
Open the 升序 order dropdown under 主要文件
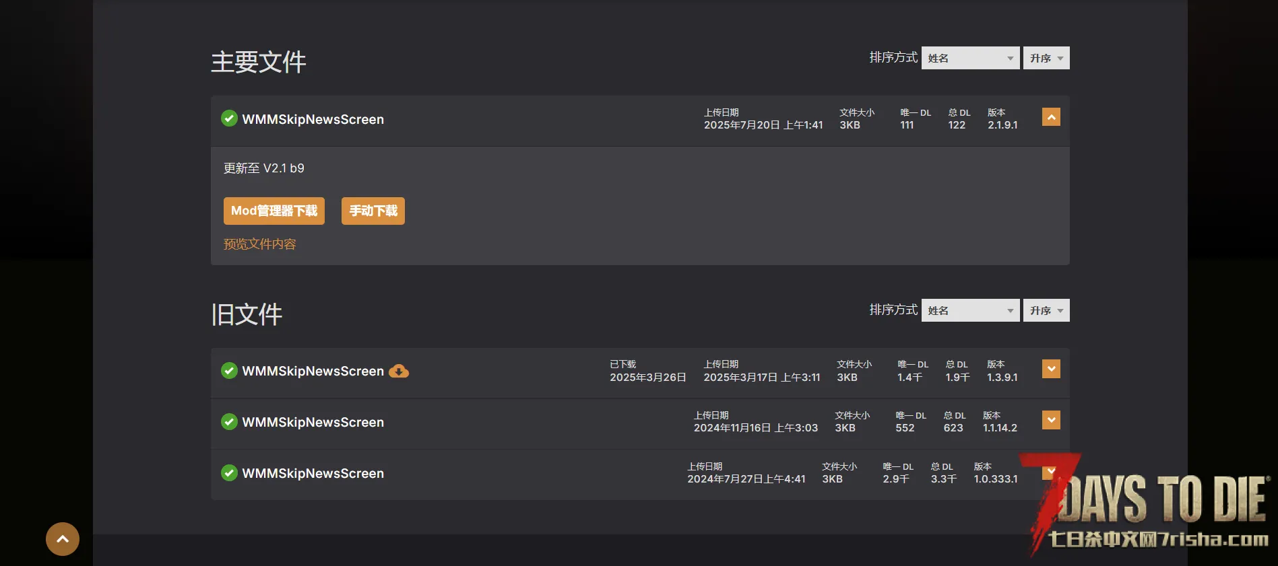click(1046, 58)
